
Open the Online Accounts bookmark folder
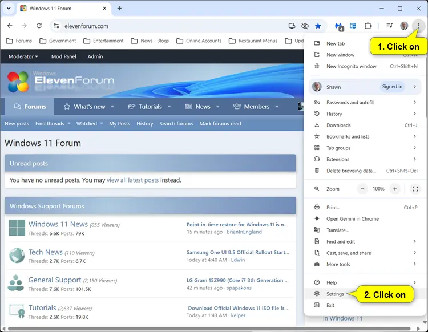199,41
